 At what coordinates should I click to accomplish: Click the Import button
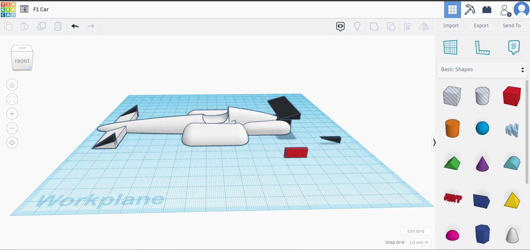[451, 26]
